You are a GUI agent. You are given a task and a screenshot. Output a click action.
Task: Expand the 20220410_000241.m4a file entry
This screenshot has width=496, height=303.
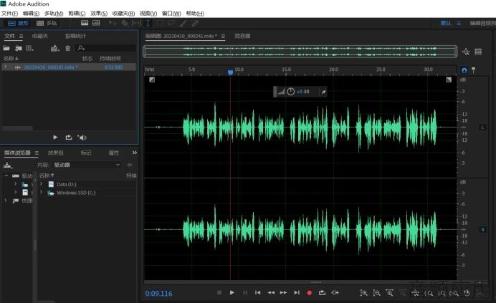(x=6, y=67)
